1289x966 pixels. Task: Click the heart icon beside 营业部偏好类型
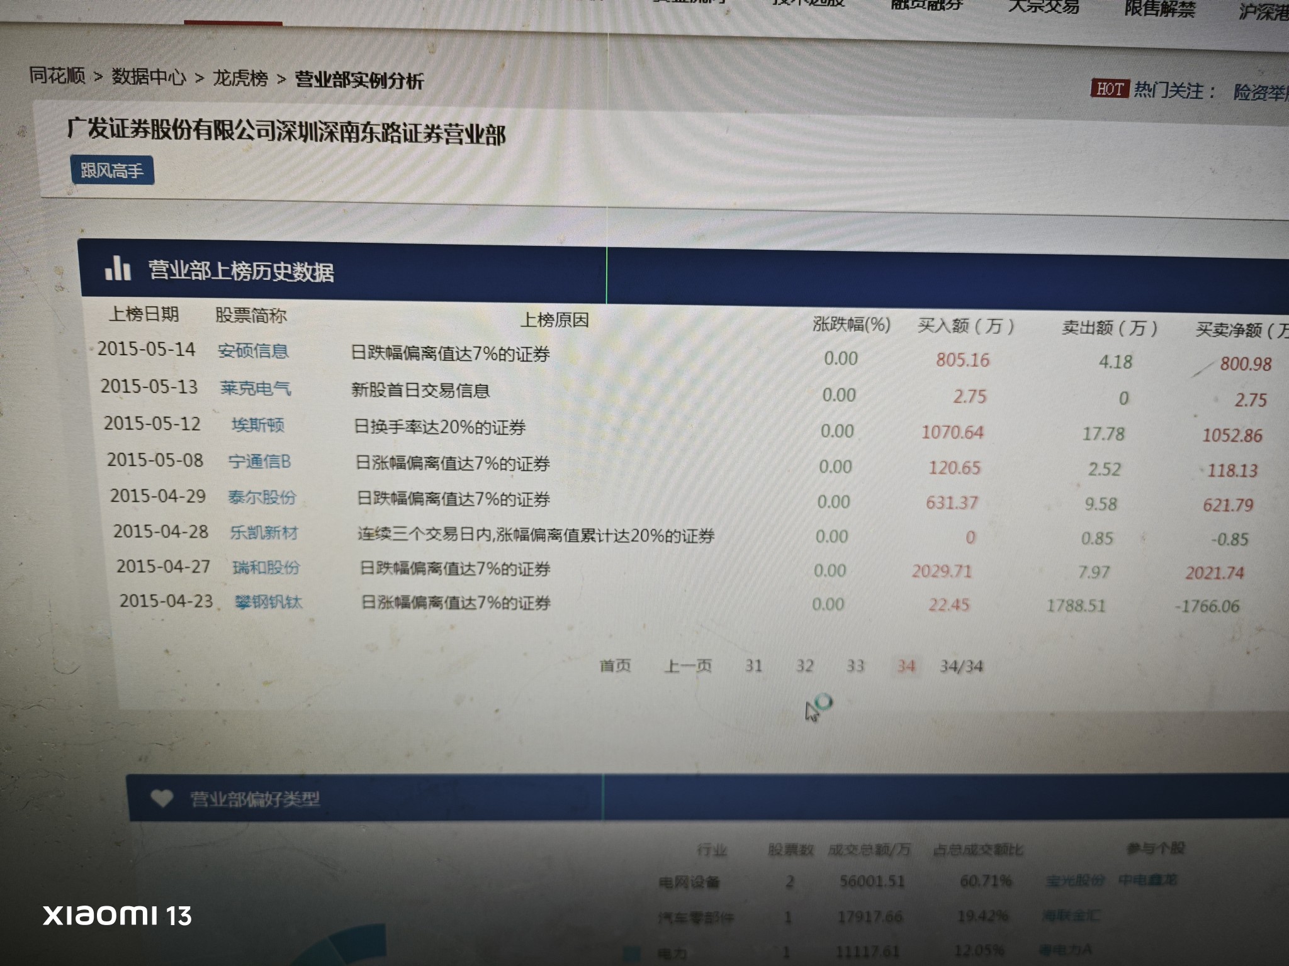click(162, 798)
